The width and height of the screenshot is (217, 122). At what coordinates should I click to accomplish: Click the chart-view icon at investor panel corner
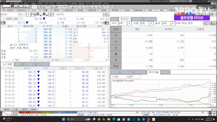point(213,23)
